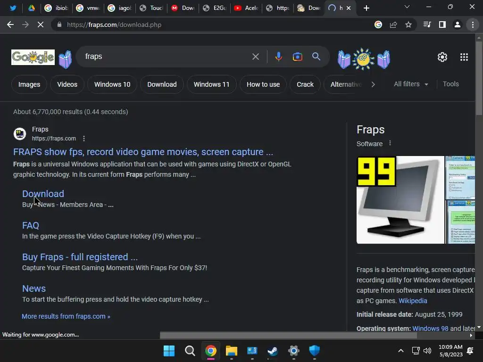Go forward with the forward arrow
Screen dimensions: 483x362
click(25, 25)
